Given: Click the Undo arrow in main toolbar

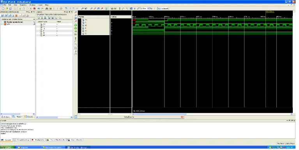Looking at the screenshot, I should click(x=39, y=9).
